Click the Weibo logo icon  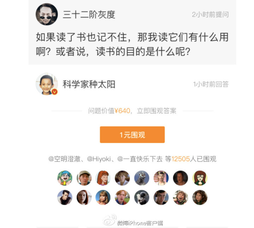point(110,220)
